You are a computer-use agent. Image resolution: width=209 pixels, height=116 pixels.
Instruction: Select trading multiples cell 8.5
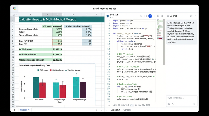coord(87,44)
